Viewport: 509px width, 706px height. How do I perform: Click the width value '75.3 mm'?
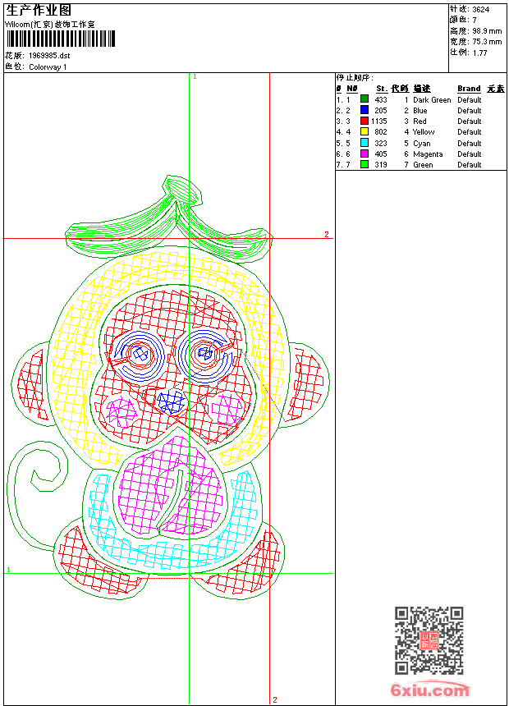coord(487,42)
